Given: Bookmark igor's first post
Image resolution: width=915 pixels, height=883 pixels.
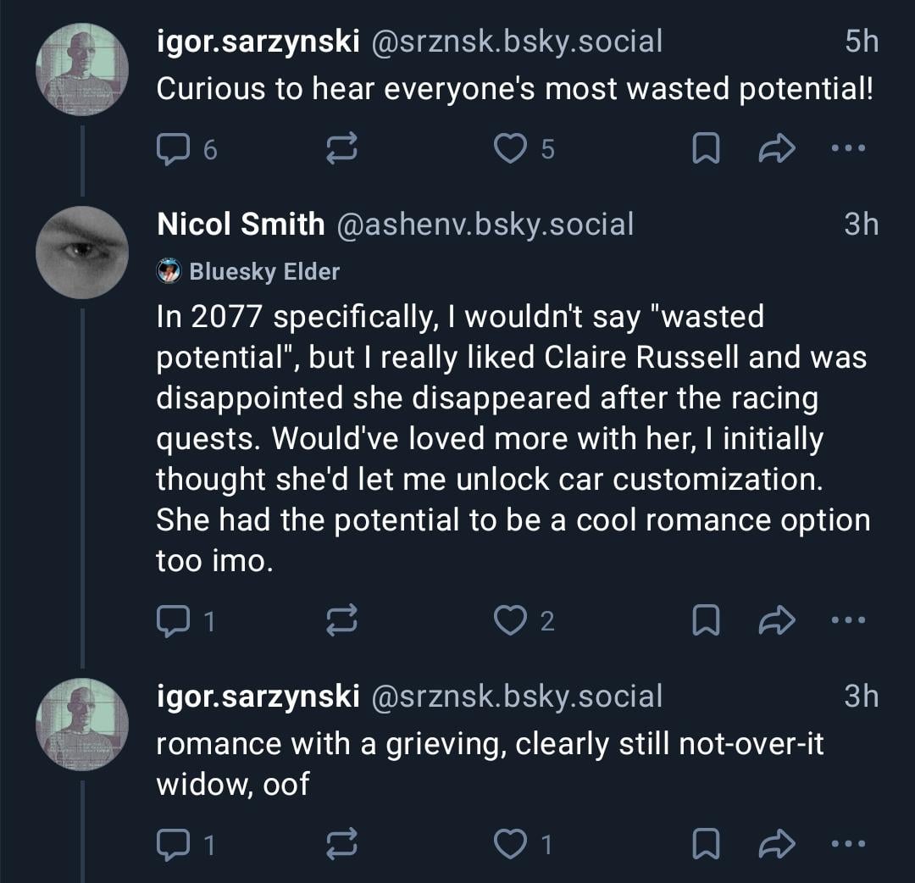Looking at the screenshot, I should coord(705,150).
